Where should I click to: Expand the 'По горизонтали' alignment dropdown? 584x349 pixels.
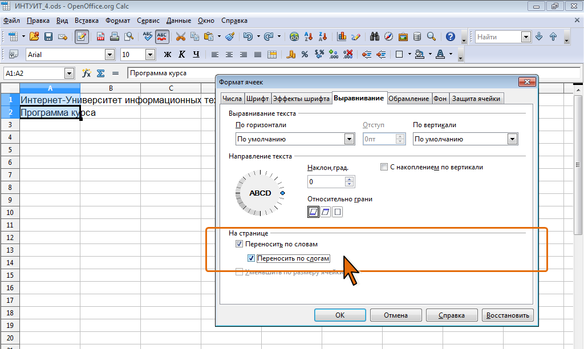349,139
